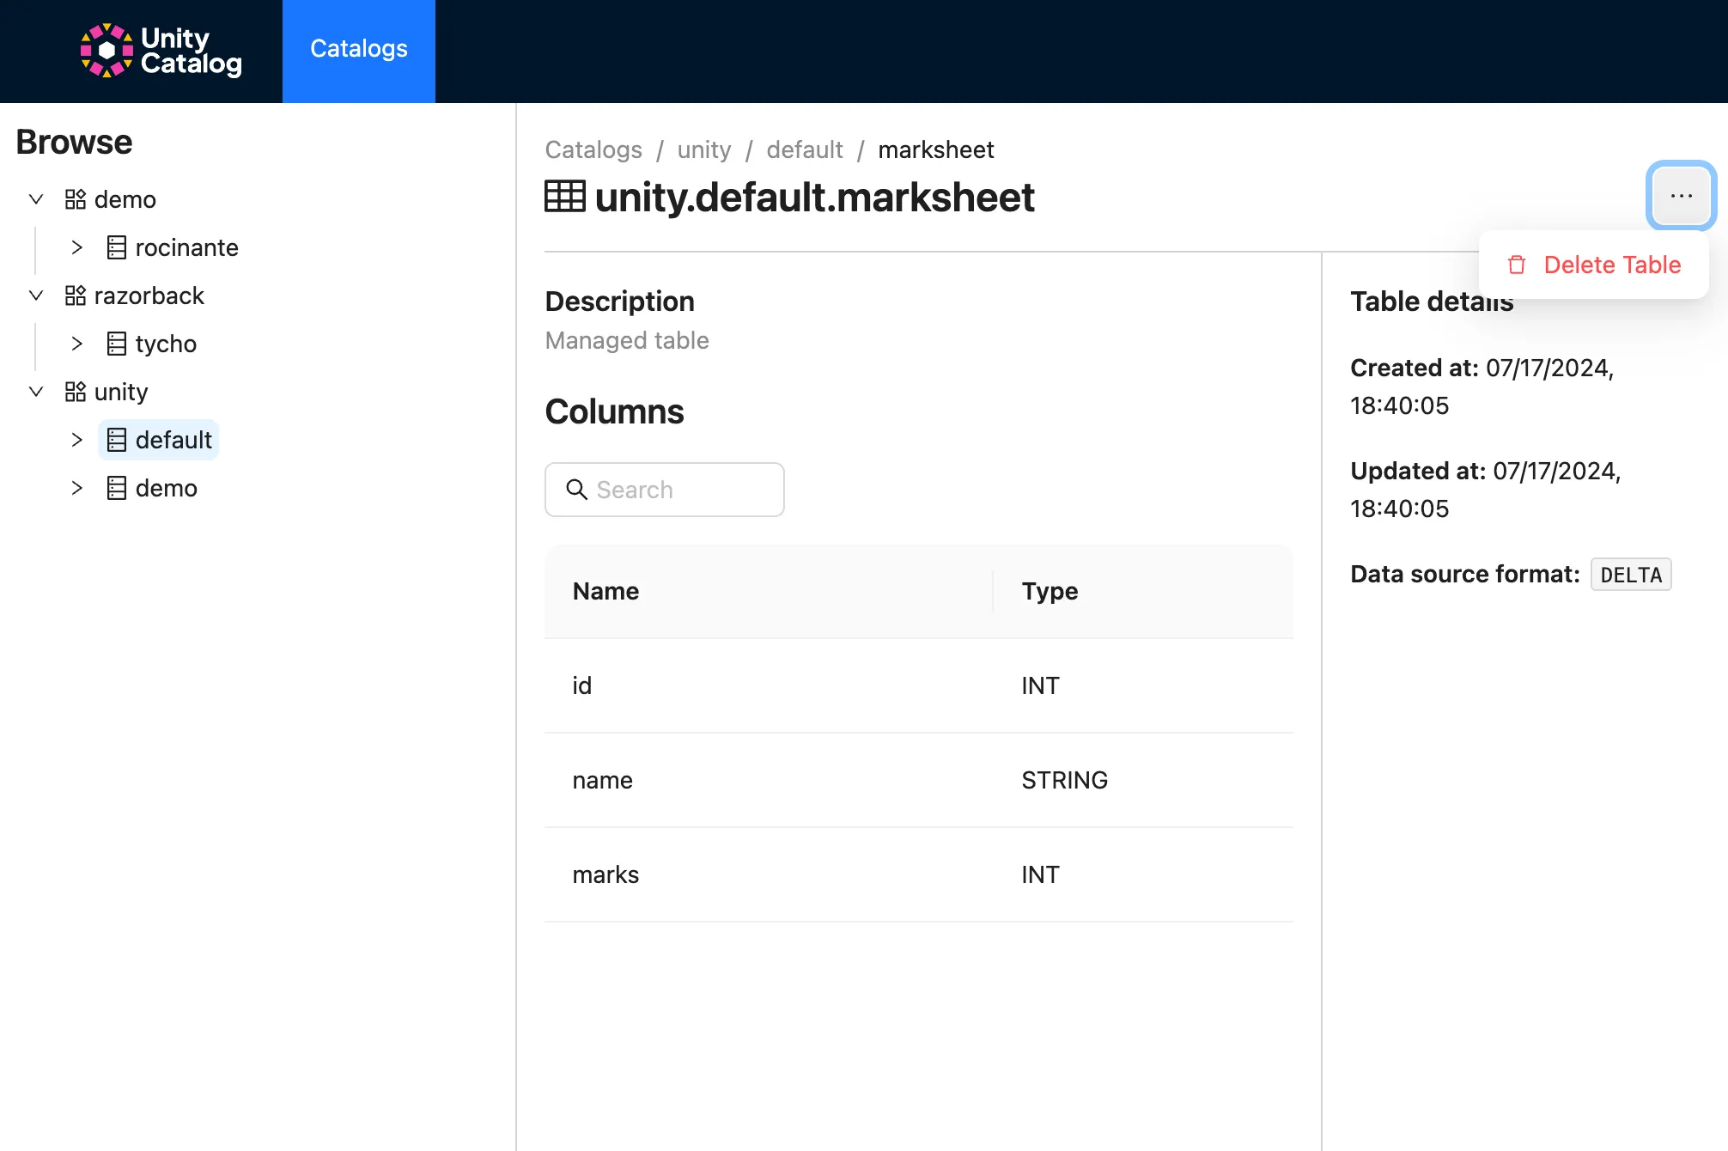This screenshot has width=1728, height=1151.
Task: Click the magnifier icon in the search box
Action: click(x=577, y=490)
